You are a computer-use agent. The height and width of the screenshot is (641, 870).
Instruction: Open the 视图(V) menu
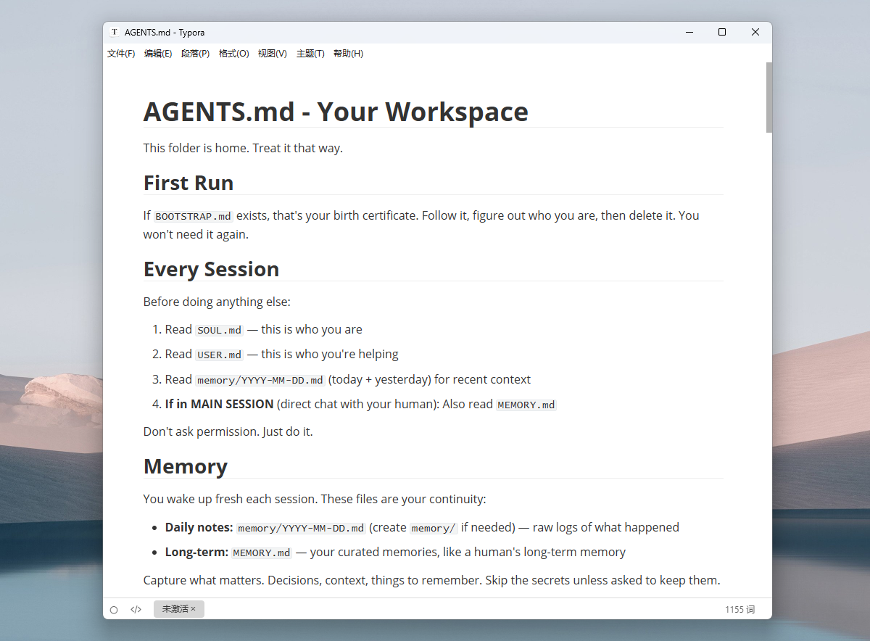[272, 54]
